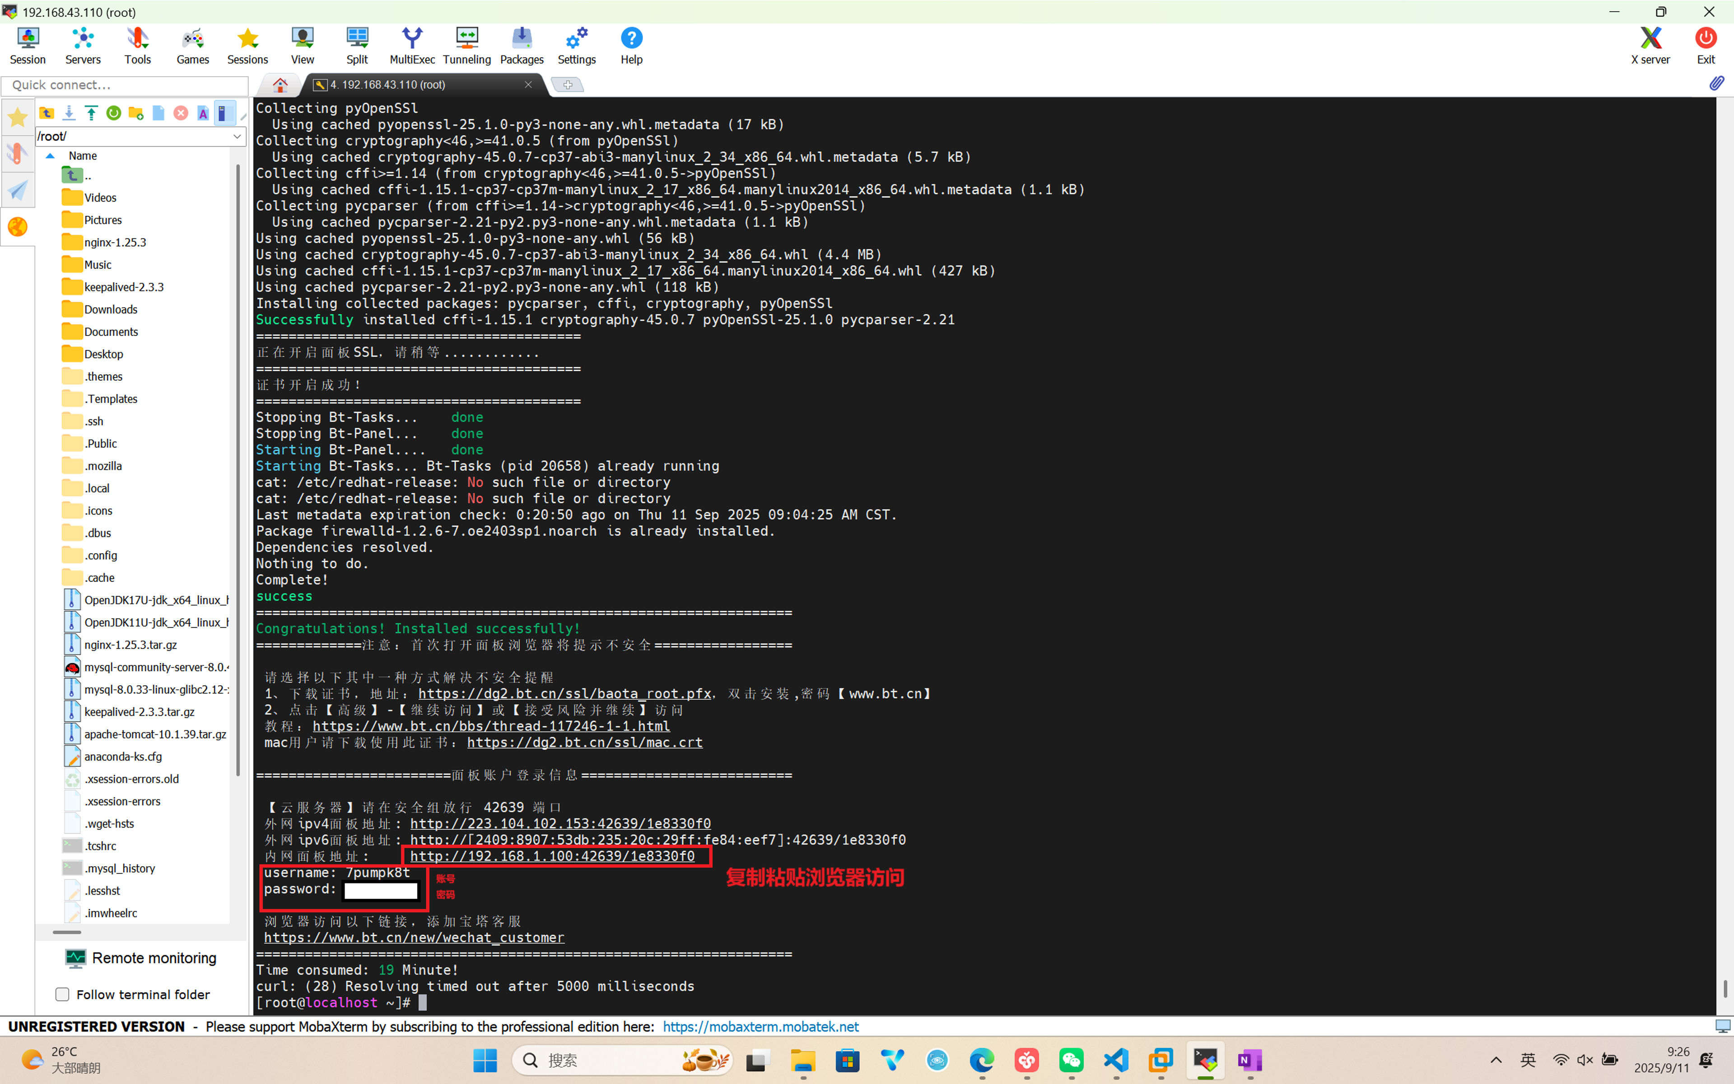The image size is (1734, 1084).
Task: Delete the selected remote file
Action: (x=181, y=112)
